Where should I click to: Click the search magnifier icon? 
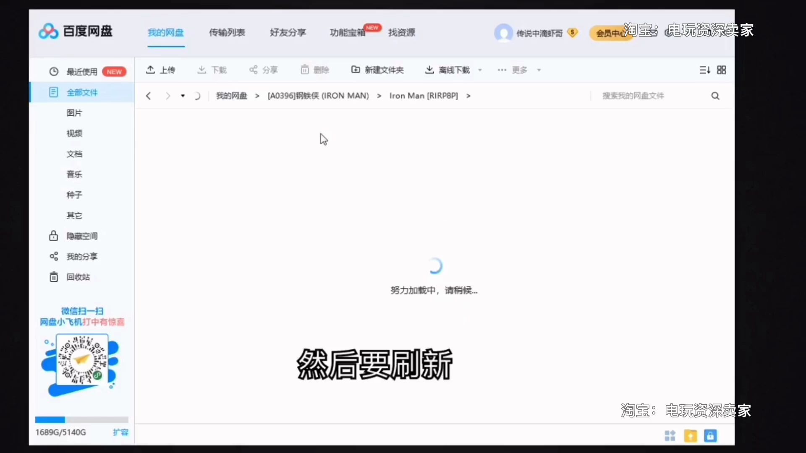pos(715,96)
